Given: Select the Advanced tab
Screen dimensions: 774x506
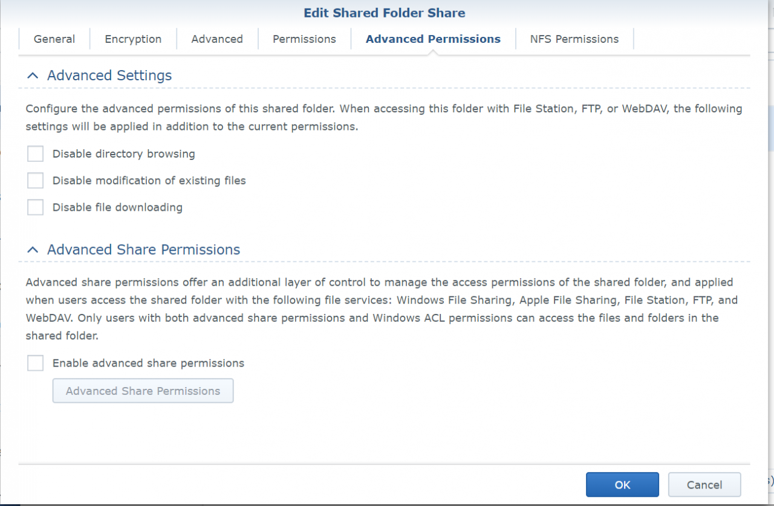Looking at the screenshot, I should [216, 39].
